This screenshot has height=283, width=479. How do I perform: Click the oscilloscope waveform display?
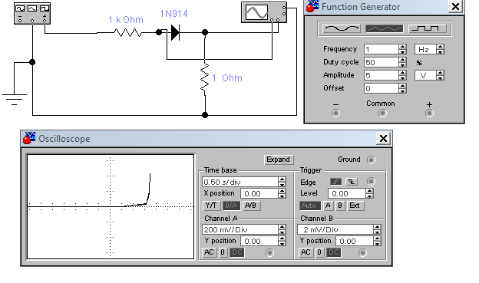coord(111,206)
